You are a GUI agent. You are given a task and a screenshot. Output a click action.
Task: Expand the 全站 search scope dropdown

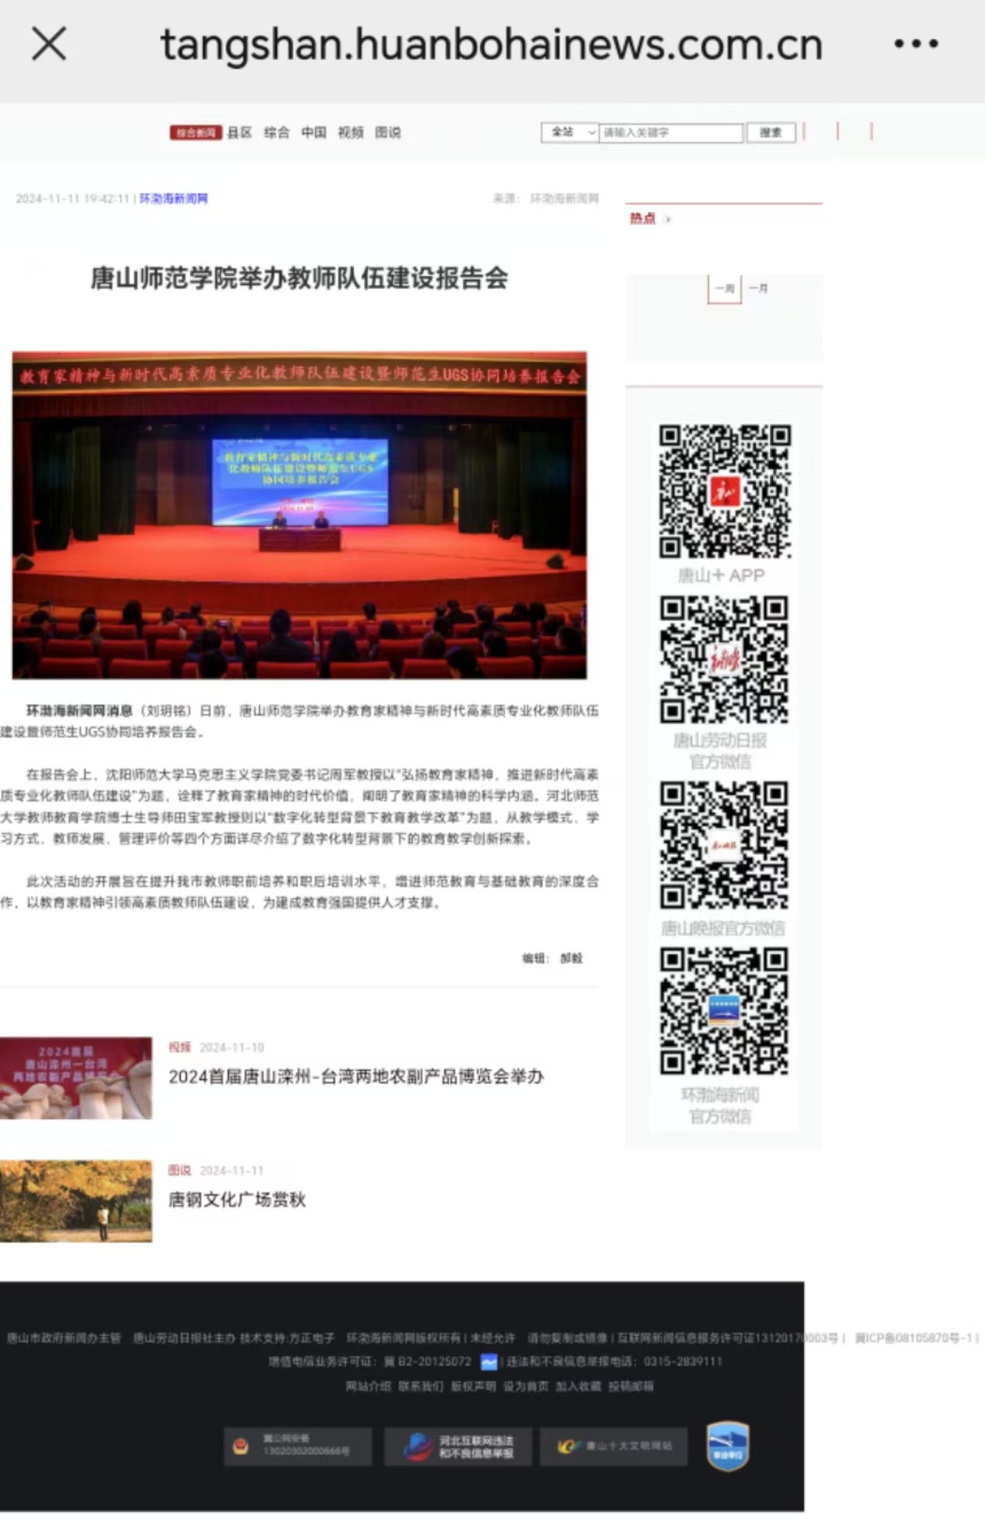click(x=570, y=132)
